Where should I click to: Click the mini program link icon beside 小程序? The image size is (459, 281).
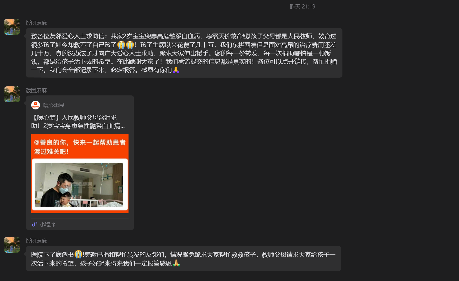[35, 224]
